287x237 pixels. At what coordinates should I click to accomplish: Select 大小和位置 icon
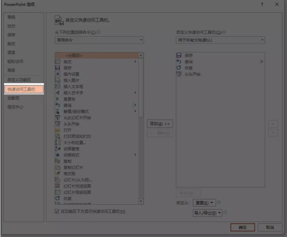click(58, 142)
